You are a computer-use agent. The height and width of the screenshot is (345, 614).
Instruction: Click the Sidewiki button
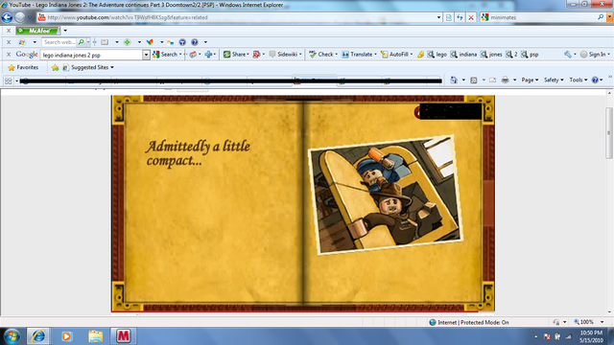(284, 55)
